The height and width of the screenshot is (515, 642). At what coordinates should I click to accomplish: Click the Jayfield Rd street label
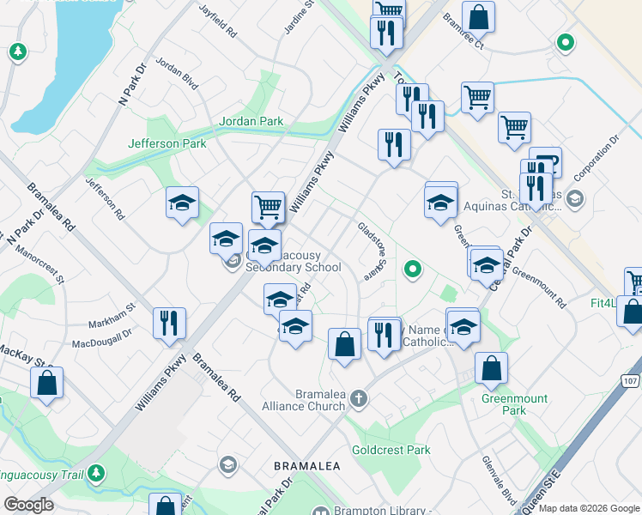[x=218, y=21]
